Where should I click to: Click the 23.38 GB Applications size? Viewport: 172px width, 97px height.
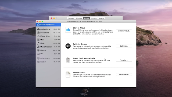pyautogui.click(x=56, y=29)
